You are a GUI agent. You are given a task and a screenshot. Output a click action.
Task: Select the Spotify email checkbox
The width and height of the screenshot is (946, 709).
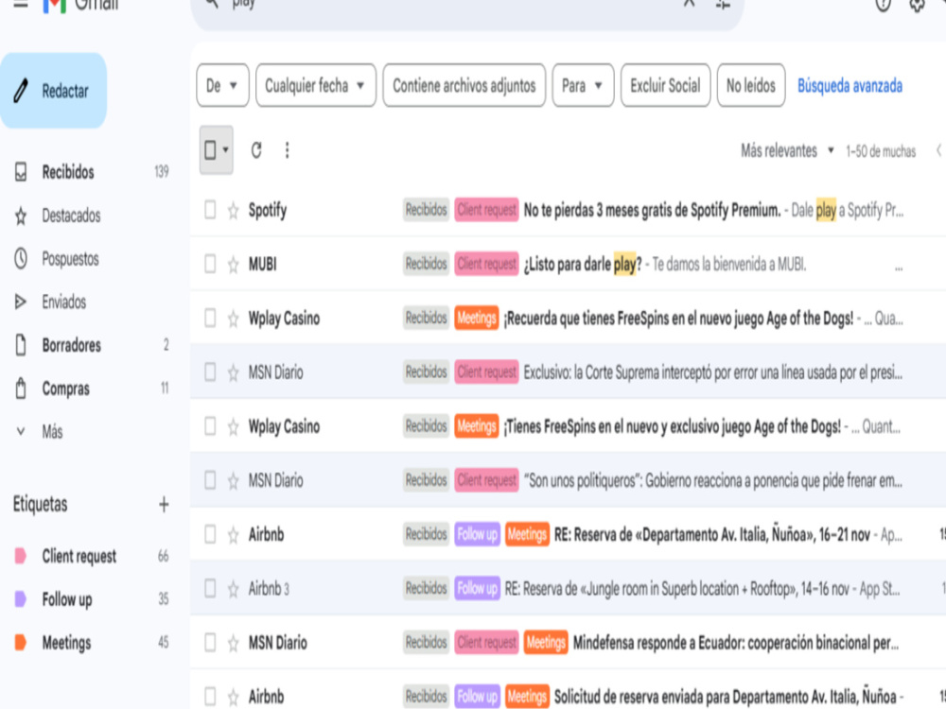click(x=210, y=210)
